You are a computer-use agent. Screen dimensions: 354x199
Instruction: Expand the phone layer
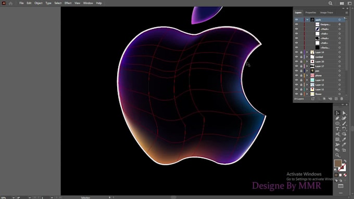click(307, 75)
